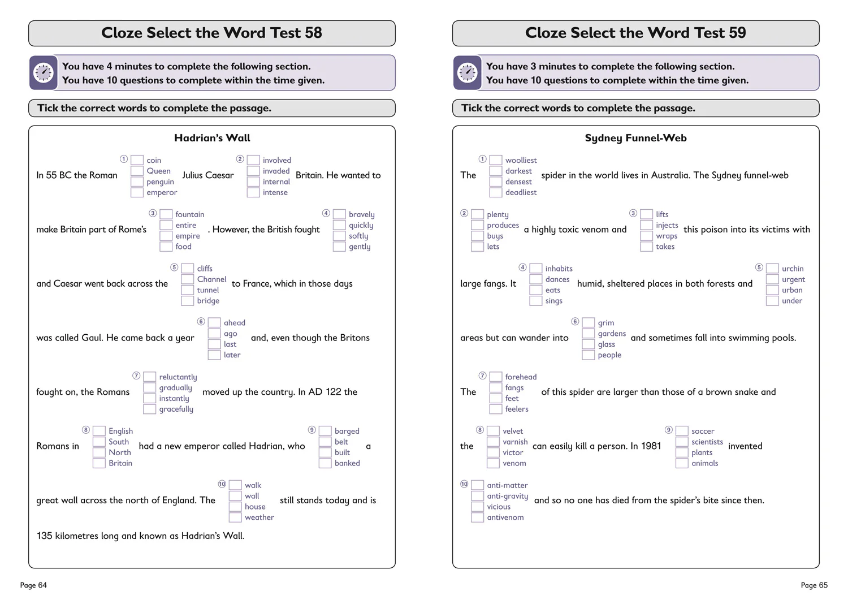Tick the 'deadliest' checkbox
This screenshot has width=848, height=600.
[496, 193]
